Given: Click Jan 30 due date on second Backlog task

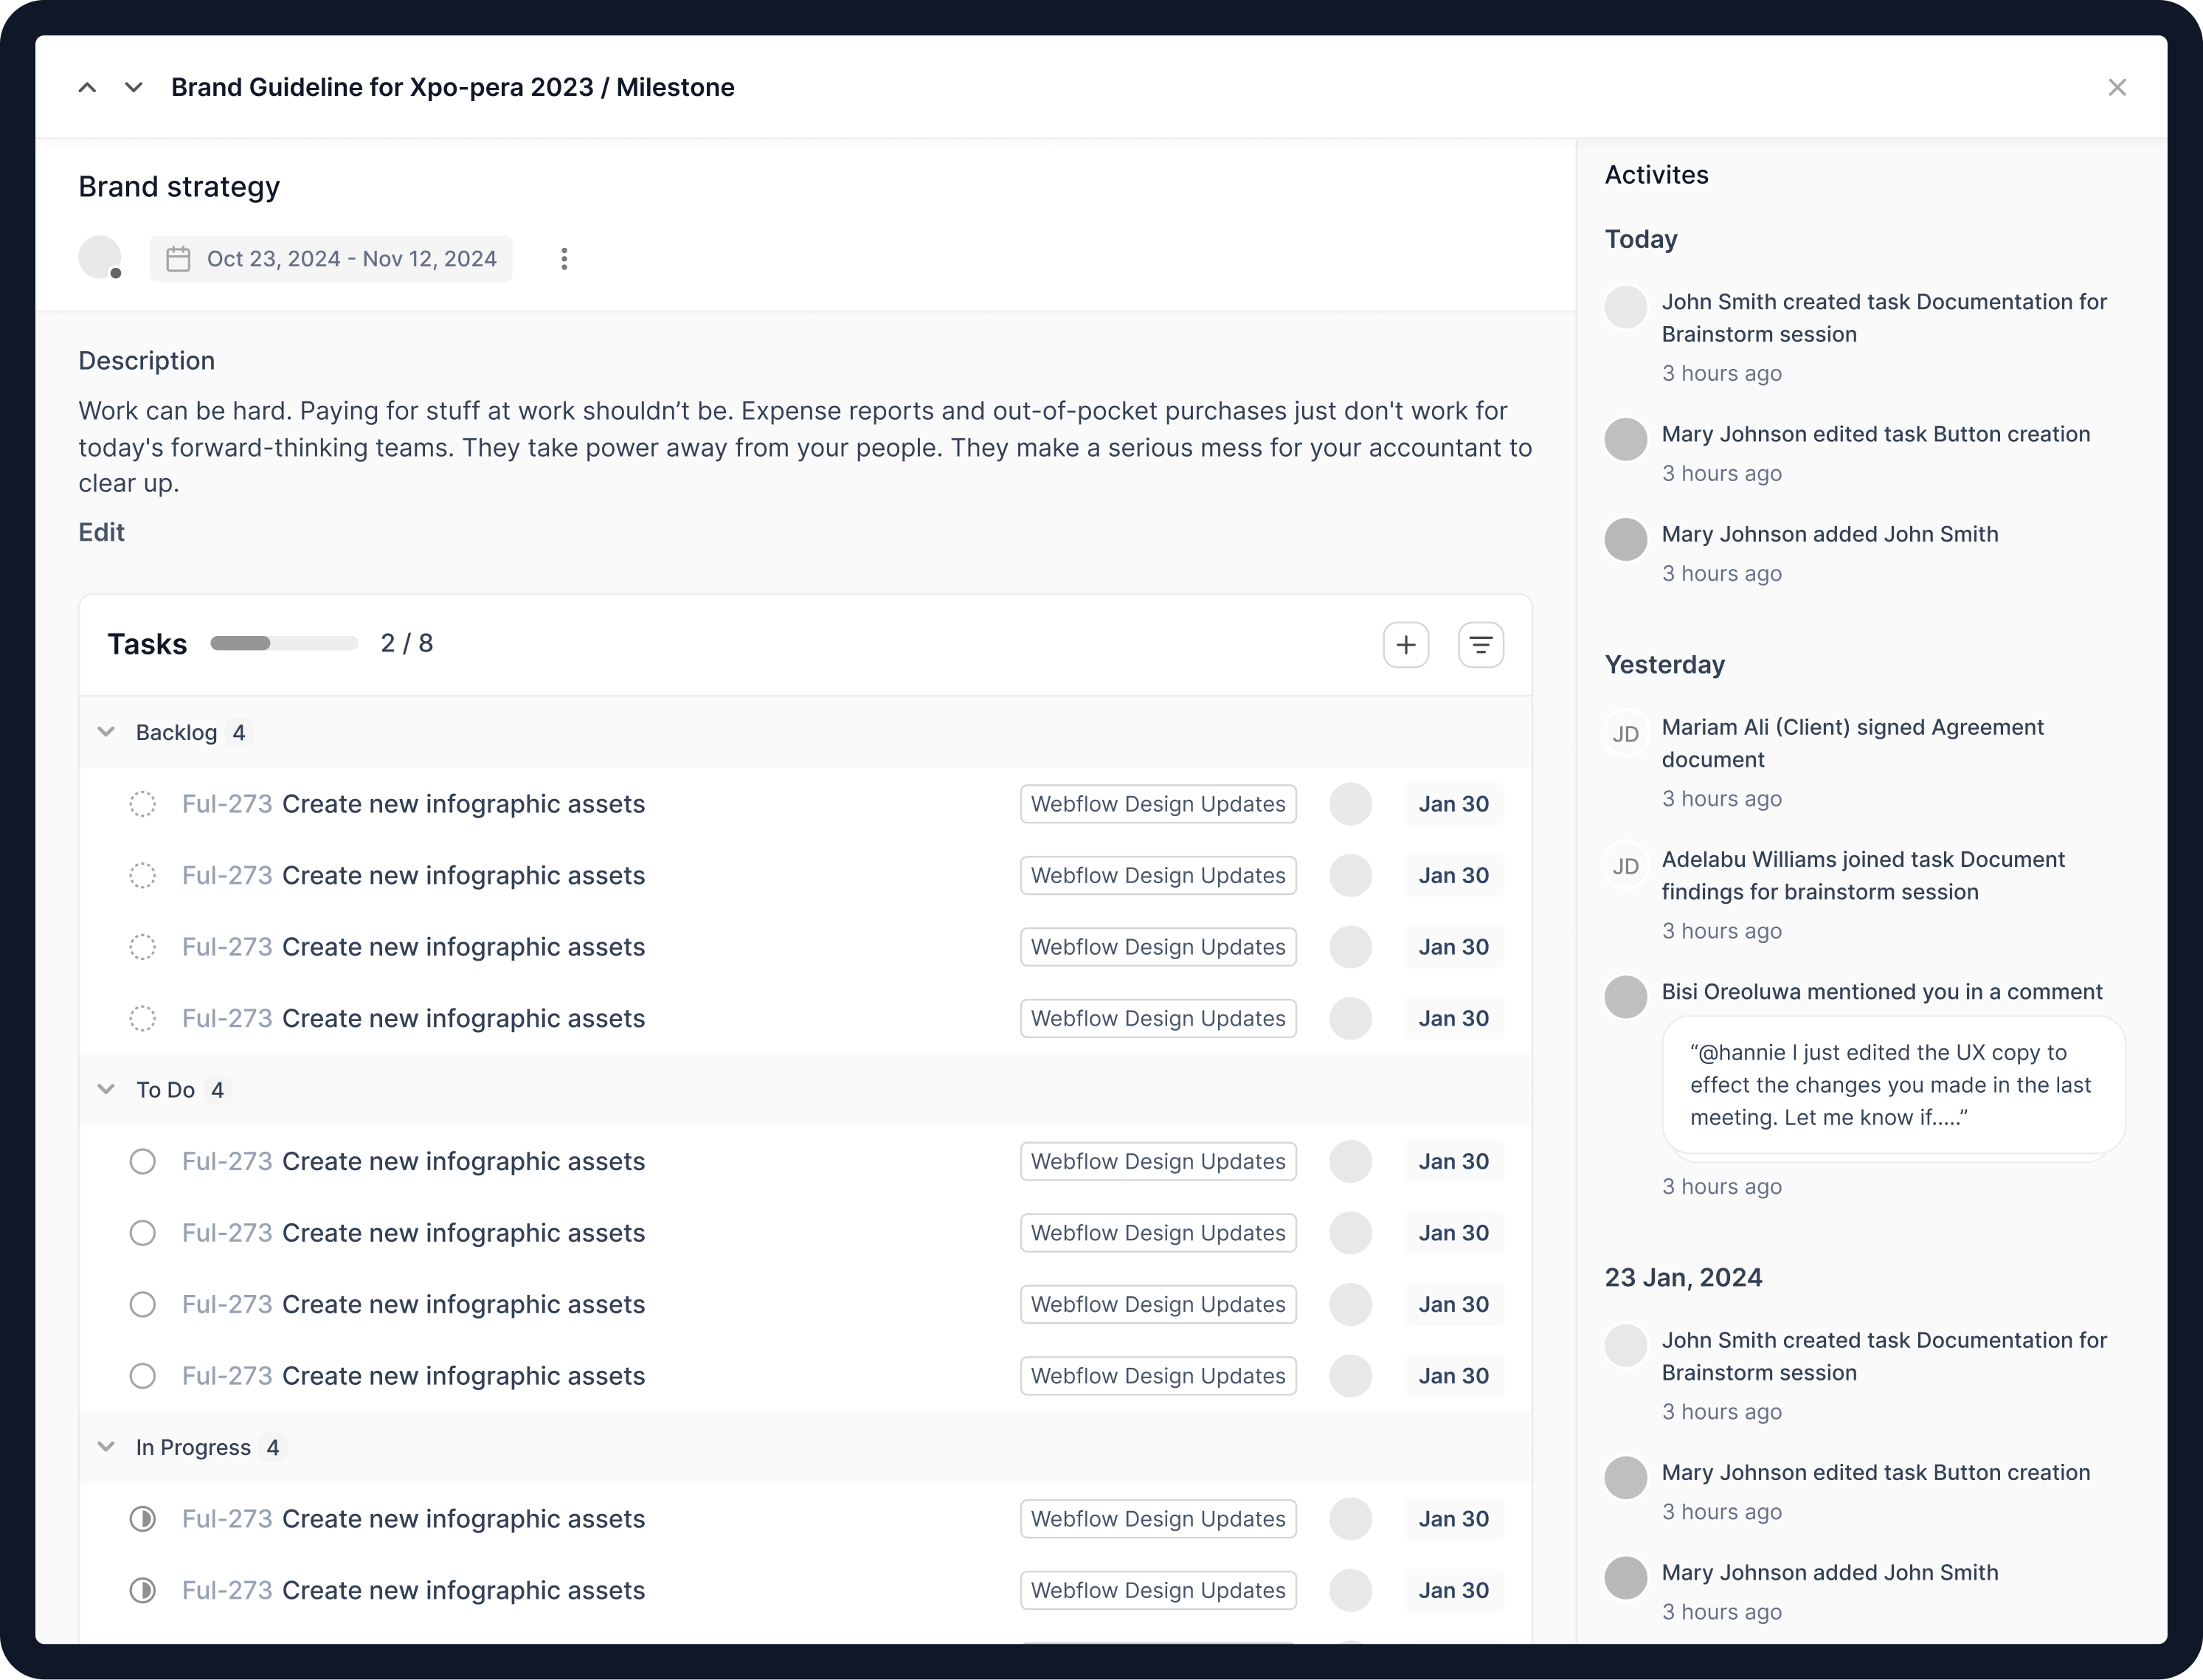Looking at the screenshot, I should click(1454, 875).
